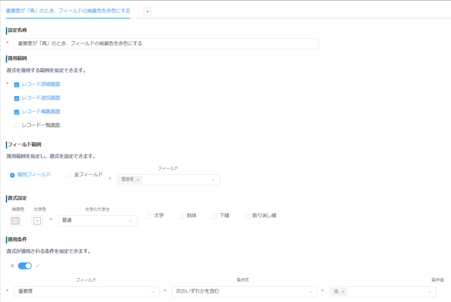This screenshot has height=302, width=451.
Task: Remove the 重要度 tag from フィールド selector
Action: (138, 180)
